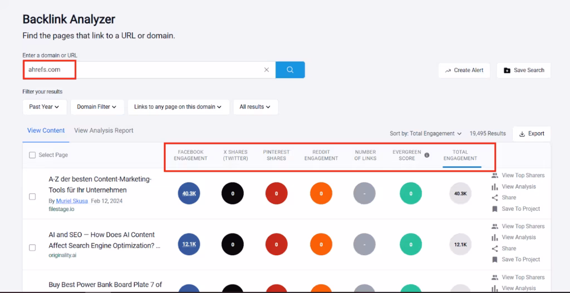This screenshot has height=293, width=570.
Task: Save To Project bookmark icon for AI and SEO row
Action: [494, 260]
